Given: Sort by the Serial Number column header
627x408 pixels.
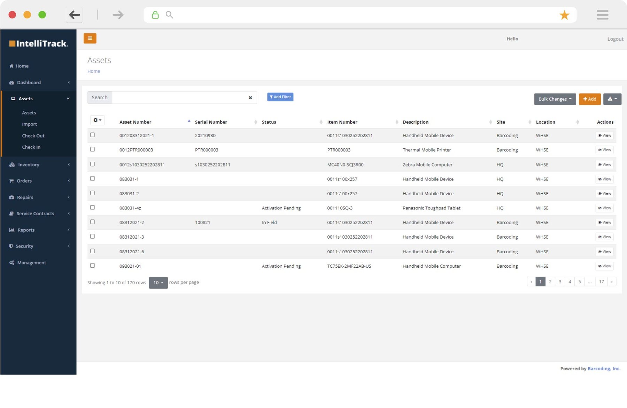Looking at the screenshot, I should (x=211, y=122).
